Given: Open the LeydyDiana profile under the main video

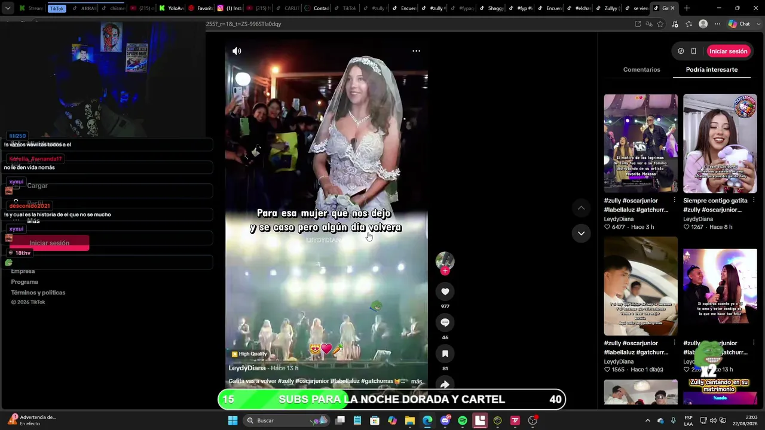Looking at the screenshot, I should click(247, 368).
